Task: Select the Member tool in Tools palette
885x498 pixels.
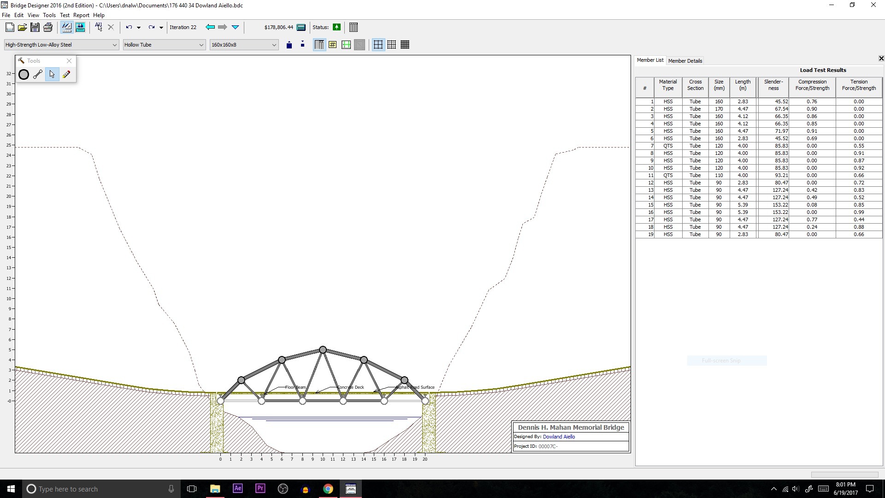Action: pyautogui.click(x=38, y=74)
